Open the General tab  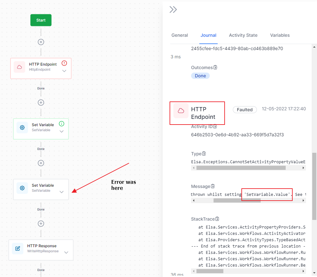point(179,35)
